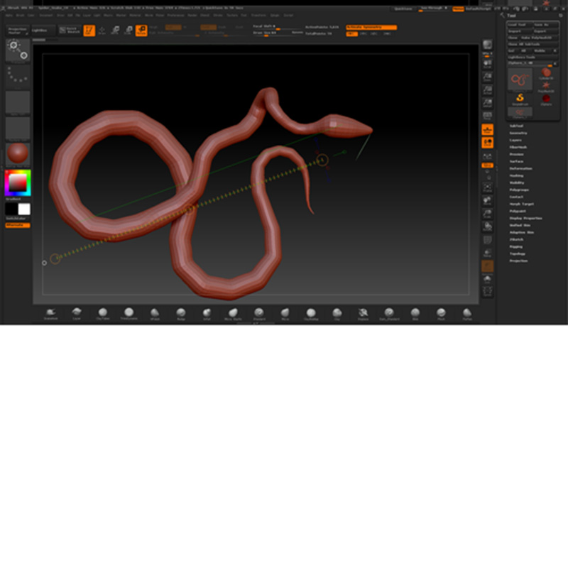Choose the Flatten brush
568x568 pixels.
[467, 314]
